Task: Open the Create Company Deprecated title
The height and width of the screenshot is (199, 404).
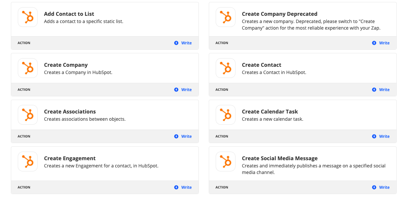Action: click(280, 14)
